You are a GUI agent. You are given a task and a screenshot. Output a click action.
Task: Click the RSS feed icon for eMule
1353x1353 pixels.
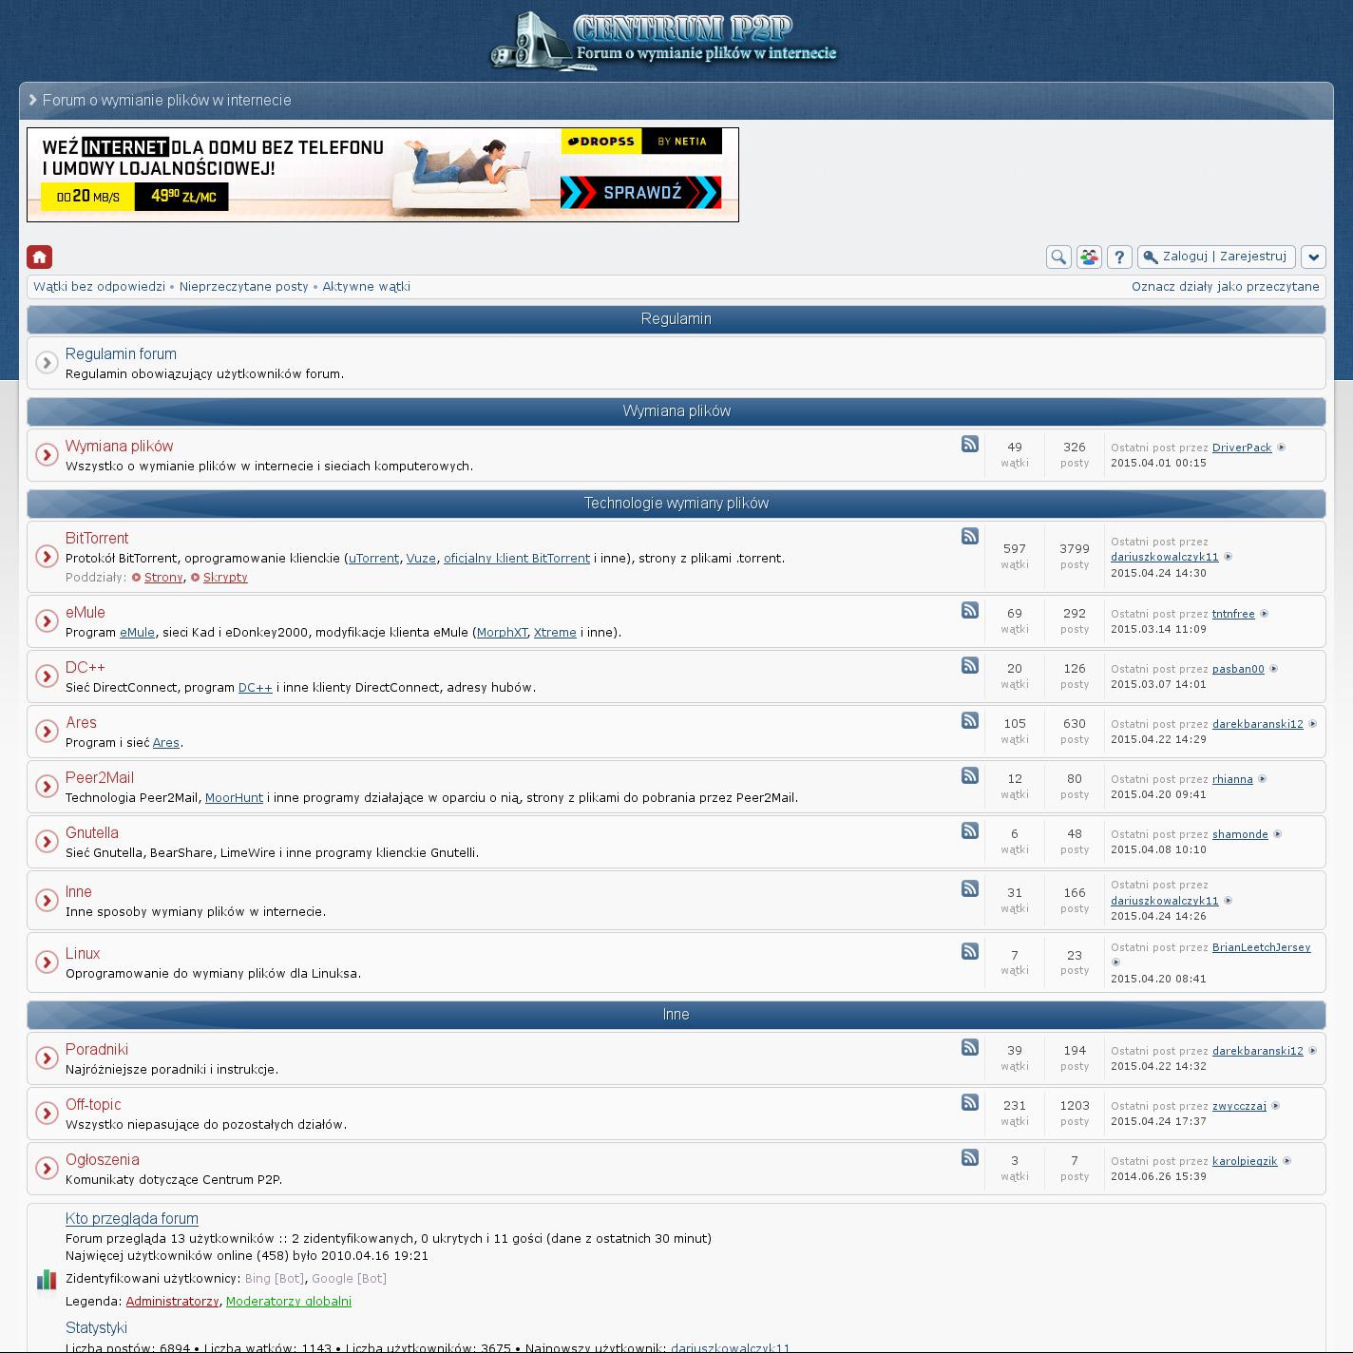[x=969, y=610]
